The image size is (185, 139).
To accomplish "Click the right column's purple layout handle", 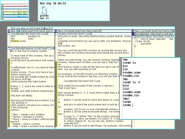I will click(x=133, y=31).
